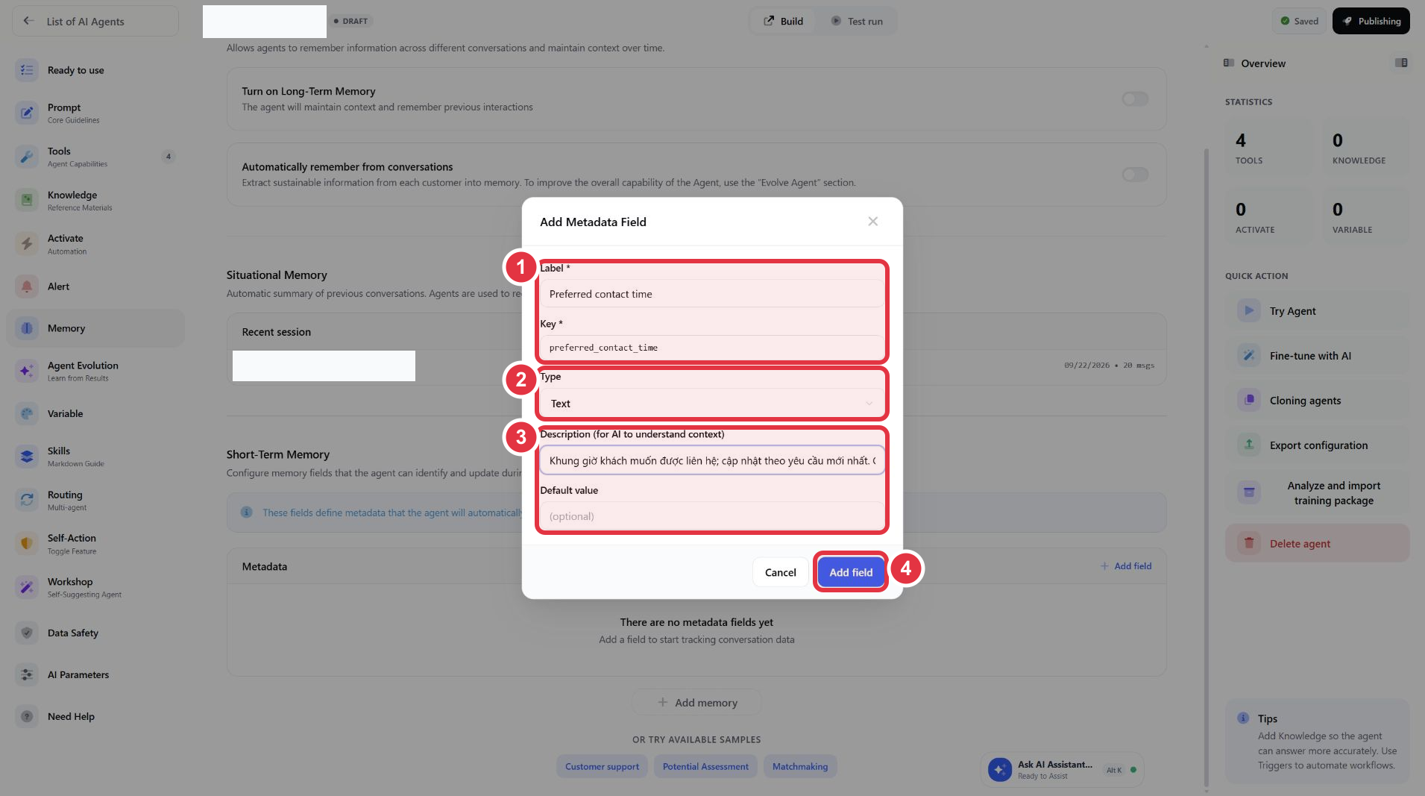Click the Analyze and import package icon
The image size is (1425, 796).
pyautogui.click(x=1249, y=492)
